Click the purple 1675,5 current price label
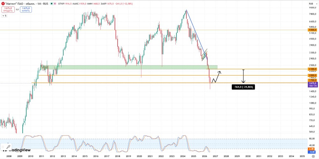 [x=313, y=84]
